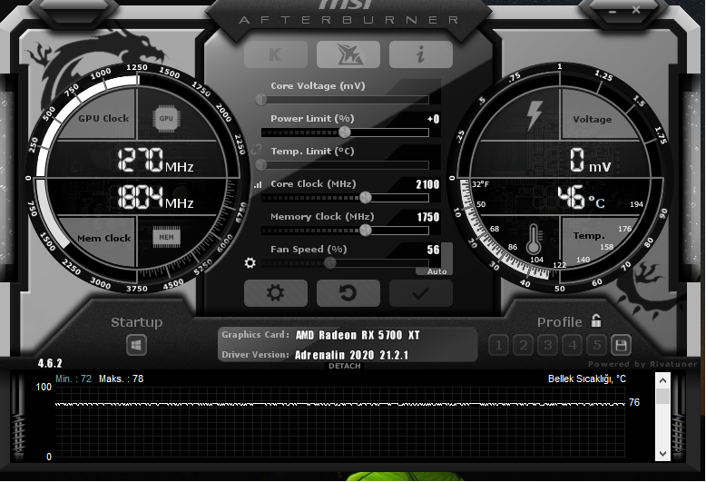Close the Afterburner window
The image size is (706, 482).
point(636,9)
